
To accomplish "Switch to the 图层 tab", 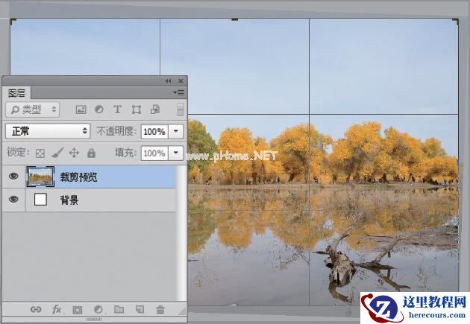I will click(16, 93).
